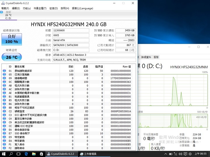
Task: Open File Explorer from taskbar
Action: click(x=34, y=154)
